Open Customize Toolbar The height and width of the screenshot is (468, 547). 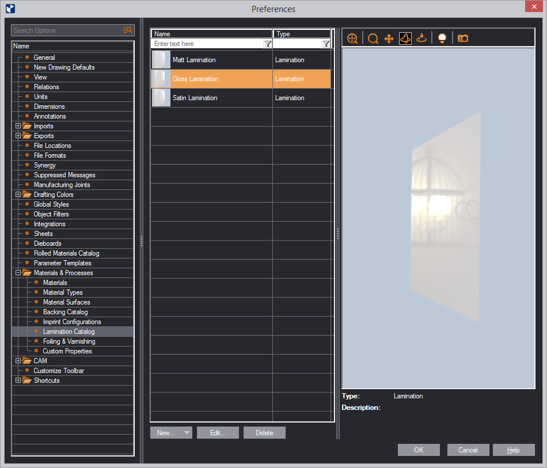pos(59,370)
